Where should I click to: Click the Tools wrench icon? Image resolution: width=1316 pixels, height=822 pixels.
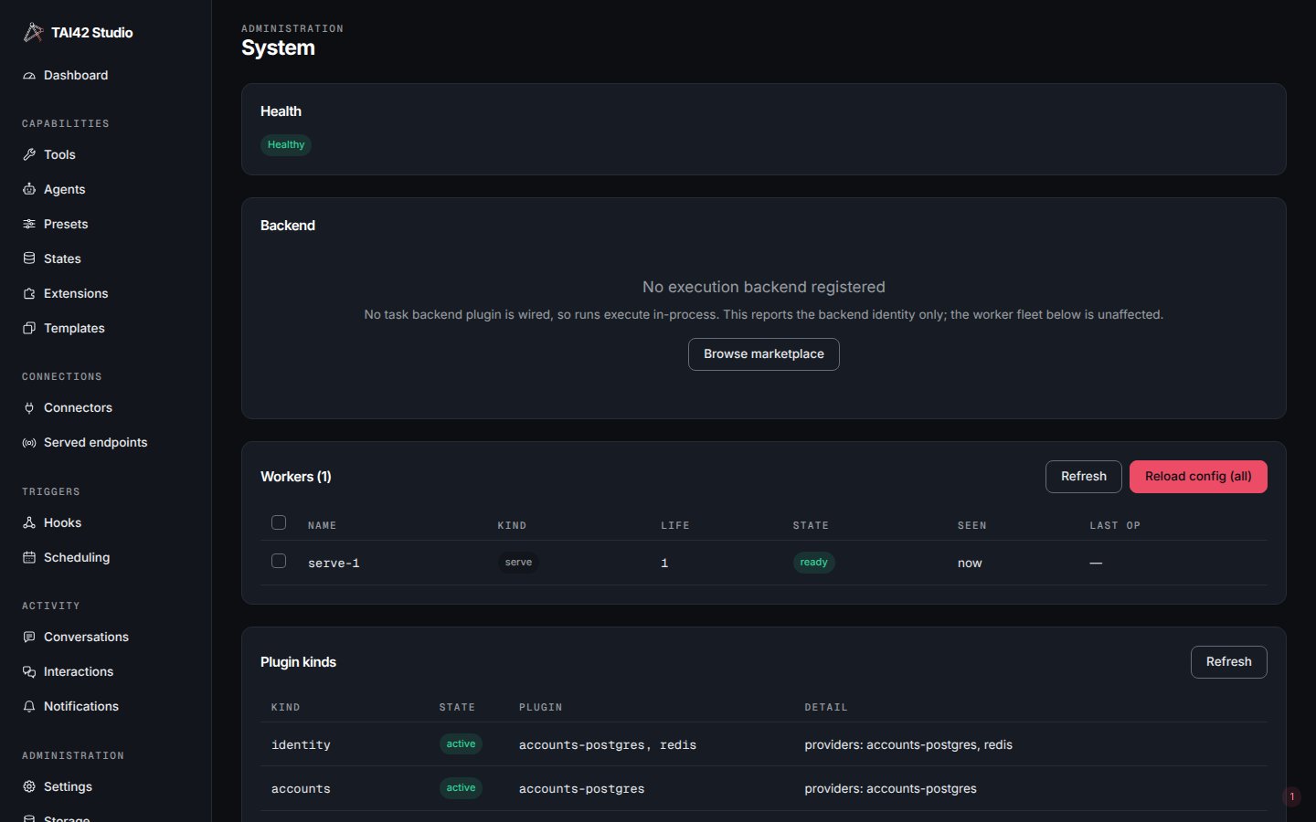coord(29,155)
